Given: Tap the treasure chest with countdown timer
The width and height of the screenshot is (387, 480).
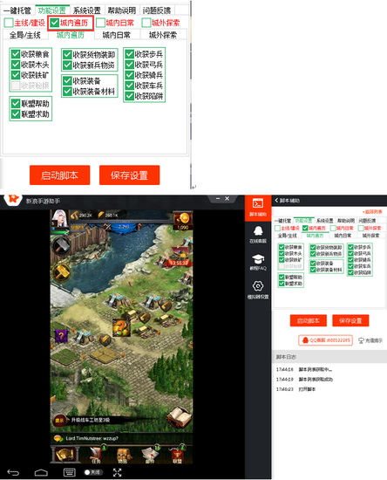Looking at the screenshot, I should coord(180,257).
